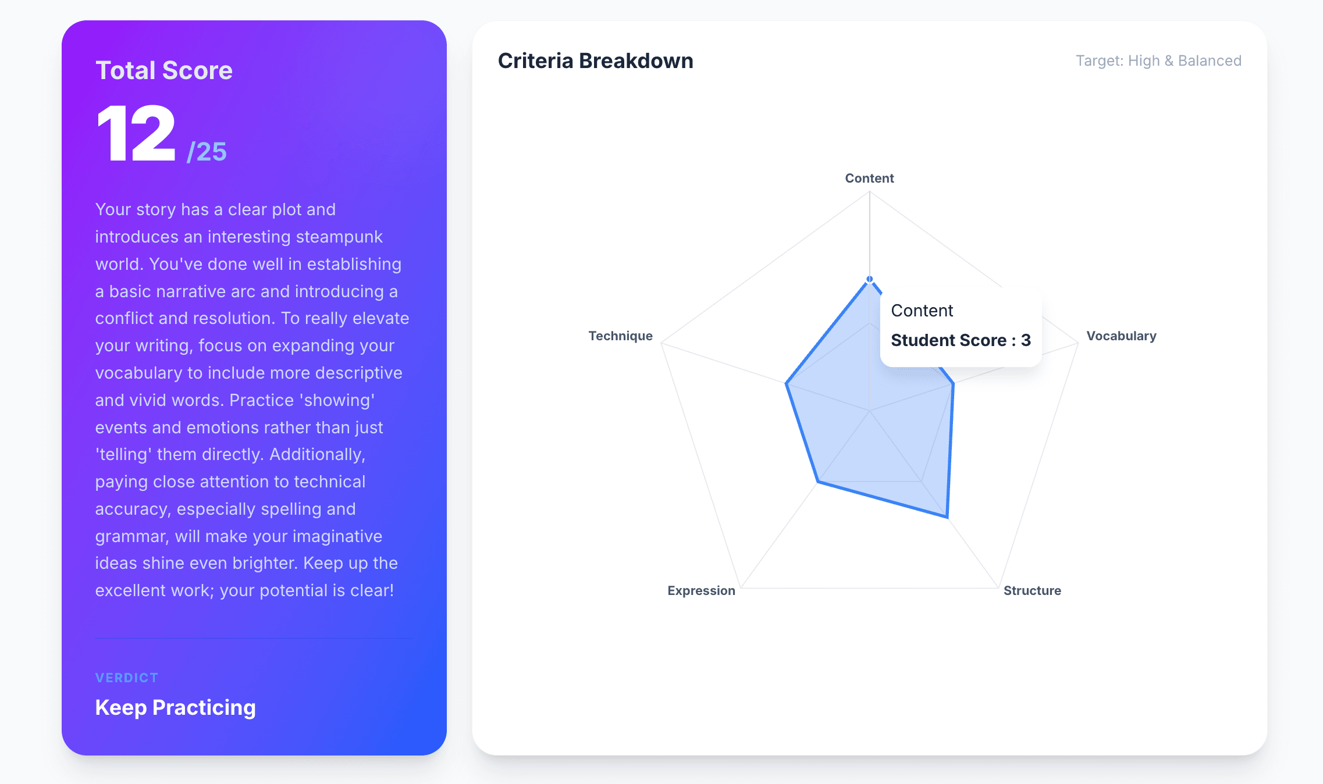Select the Structure axis label
Image resolution: width=1323 pixels, height=784 pixels.
tap(1032, 590)
